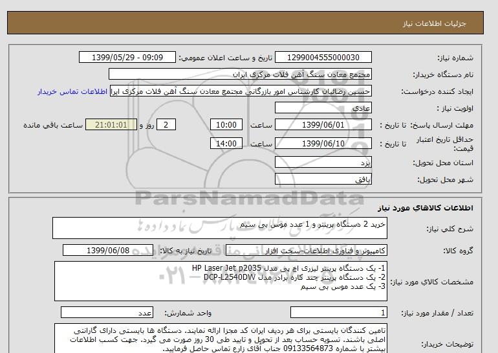Click the label تاریخ و ساعت اعلان عمومی
The image size is (498, 353).
(226, 58)
